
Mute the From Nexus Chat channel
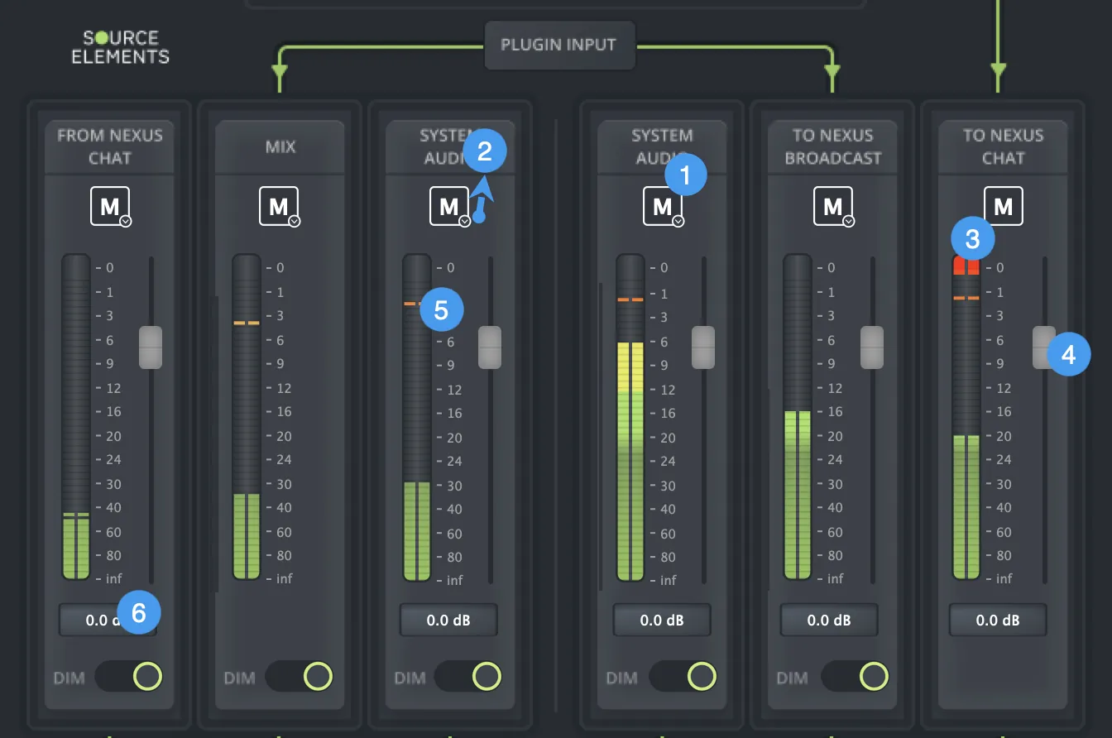[110, 206]
